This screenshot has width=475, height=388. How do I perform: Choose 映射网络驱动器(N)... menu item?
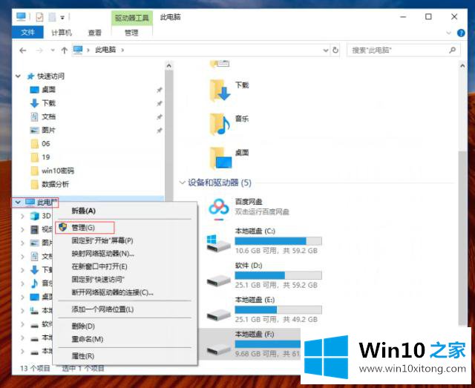point(102,254)
